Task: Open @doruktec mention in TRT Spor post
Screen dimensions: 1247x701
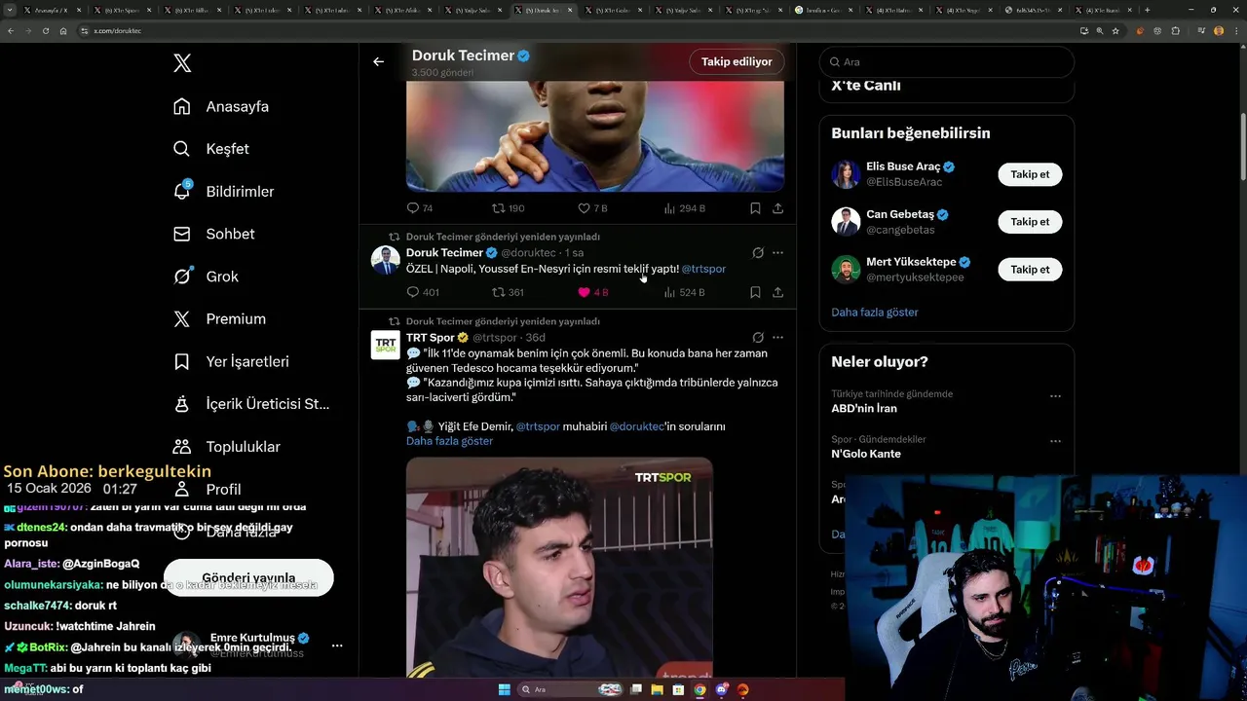Action: [x=636, y=426]
